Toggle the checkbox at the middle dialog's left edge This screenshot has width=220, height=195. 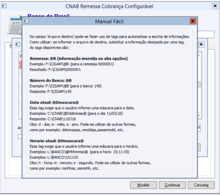coord(20,137)
